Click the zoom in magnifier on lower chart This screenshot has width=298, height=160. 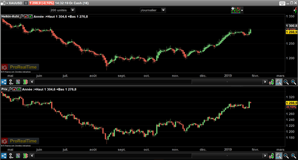(x=294, y=156)
